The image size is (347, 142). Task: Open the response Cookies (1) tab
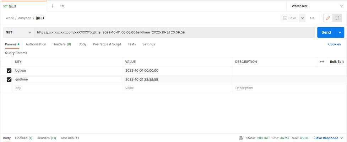(24, 138)
